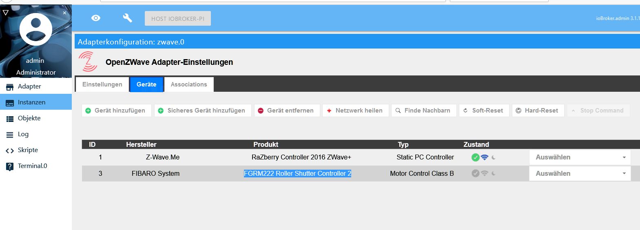Click the Zustand column header
Image resolution: width=640 pixels, height=230 pixels.
point(476,144)
